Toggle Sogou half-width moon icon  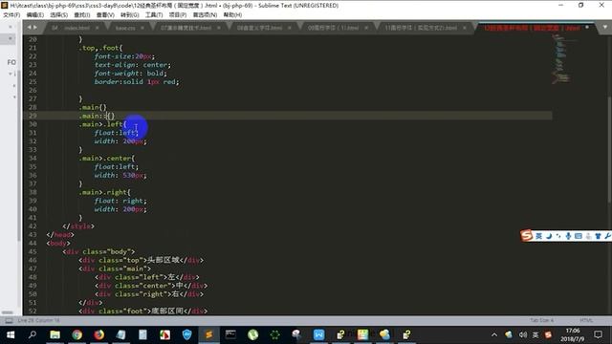(x=549, y=236)
